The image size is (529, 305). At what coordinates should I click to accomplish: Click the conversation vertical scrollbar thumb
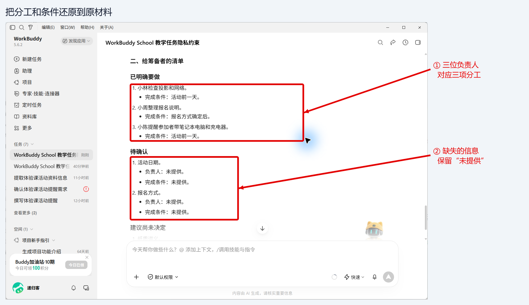click(426, 218)
